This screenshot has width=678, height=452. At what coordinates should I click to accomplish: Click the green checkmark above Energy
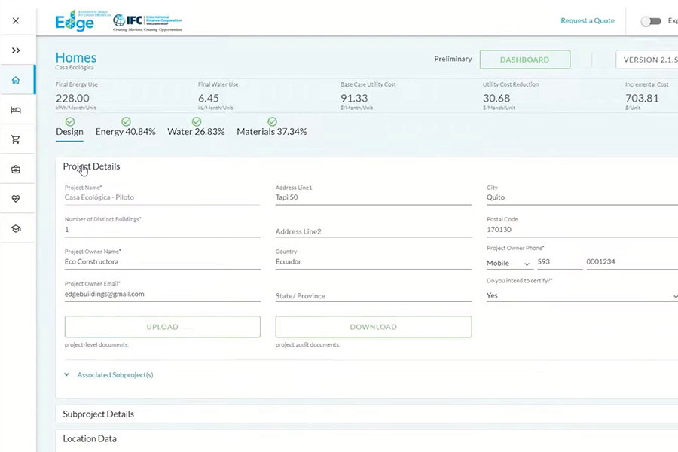pyautogui.click(x=126, y=121)
